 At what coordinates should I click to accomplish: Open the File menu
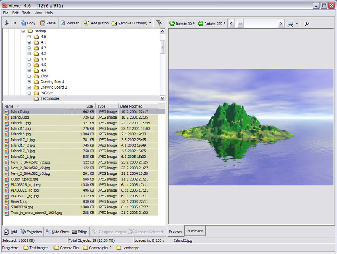tap(5, 13)
